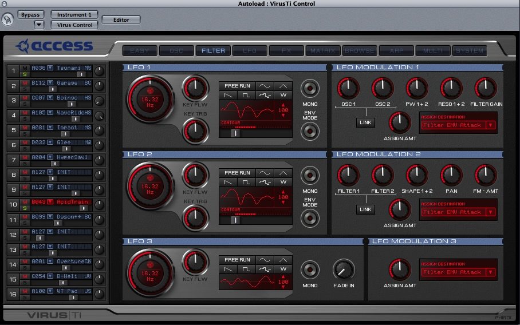Switch to the OSC tab
This screenshot has height=325, width=520.
pos(176,51)
